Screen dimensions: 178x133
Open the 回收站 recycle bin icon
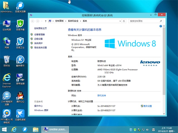tap(7, 61)
